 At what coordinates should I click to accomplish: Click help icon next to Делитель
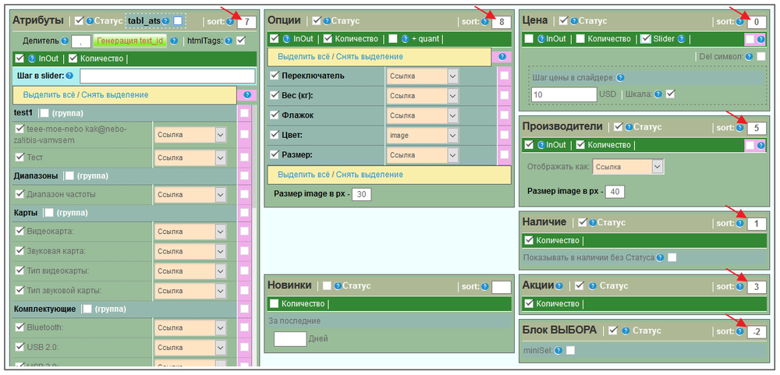coord(64,41)
